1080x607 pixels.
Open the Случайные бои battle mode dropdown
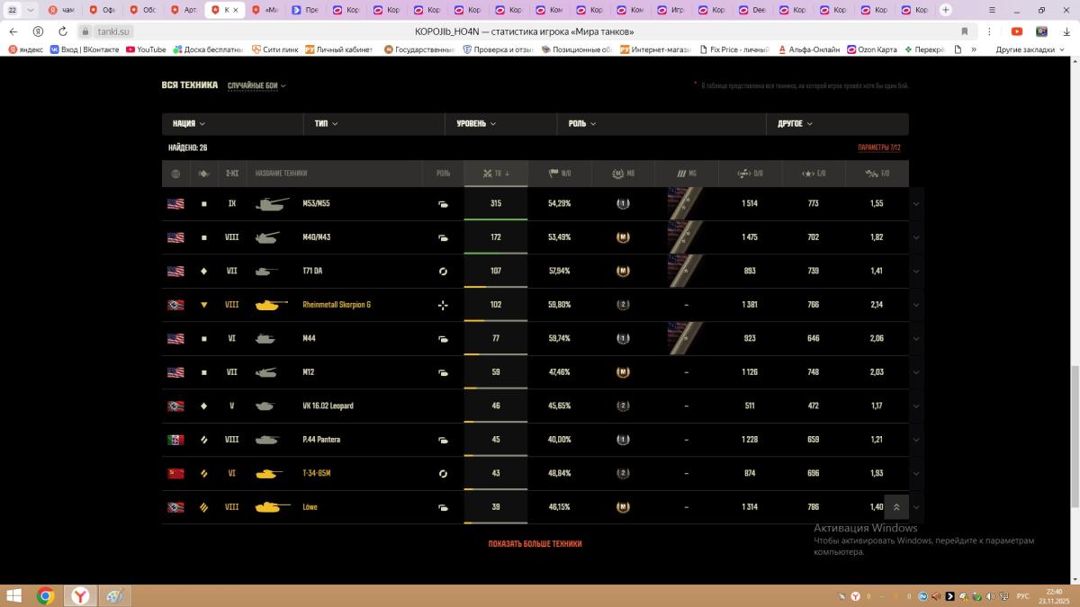pyautogui.click(x=256, y=86)
